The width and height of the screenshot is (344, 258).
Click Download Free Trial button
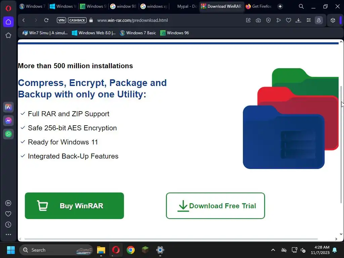[215, 206]
